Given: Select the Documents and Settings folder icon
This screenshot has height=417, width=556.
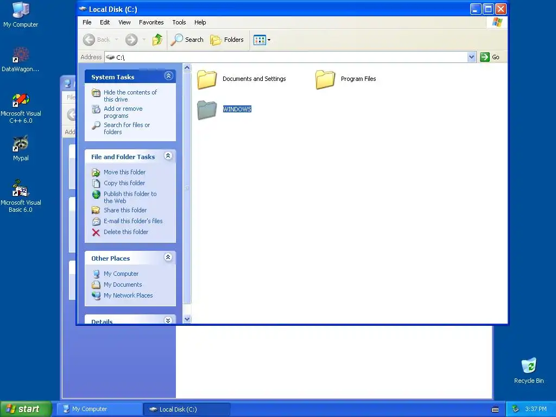Looking at the screenshot, I should (x=207, y=79).
